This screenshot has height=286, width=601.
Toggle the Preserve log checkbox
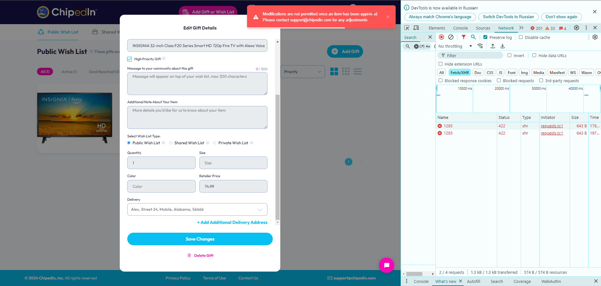point(485,37)
